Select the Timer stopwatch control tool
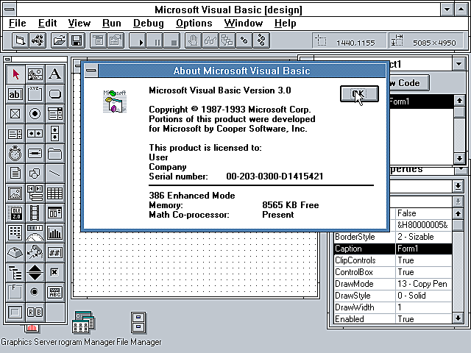The width and height of the screenshot is (471, 353). click(x=15, y=154)
